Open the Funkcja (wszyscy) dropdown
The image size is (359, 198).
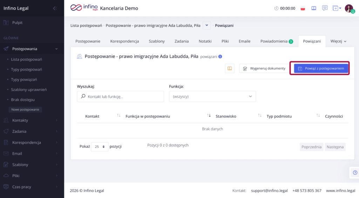point(212,96)
